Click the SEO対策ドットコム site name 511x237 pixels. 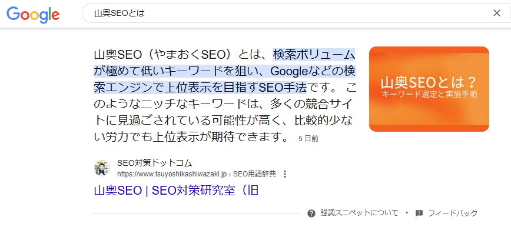pos(154,163)
